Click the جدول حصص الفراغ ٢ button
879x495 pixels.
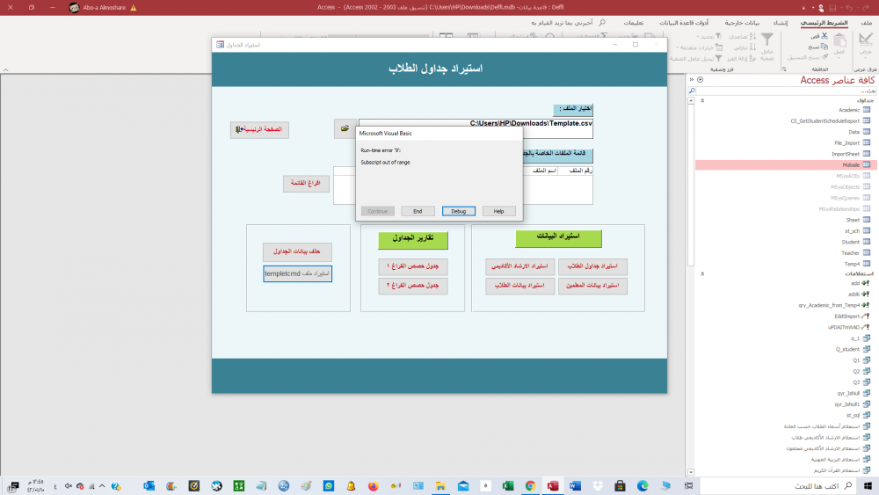click(412, 286)
